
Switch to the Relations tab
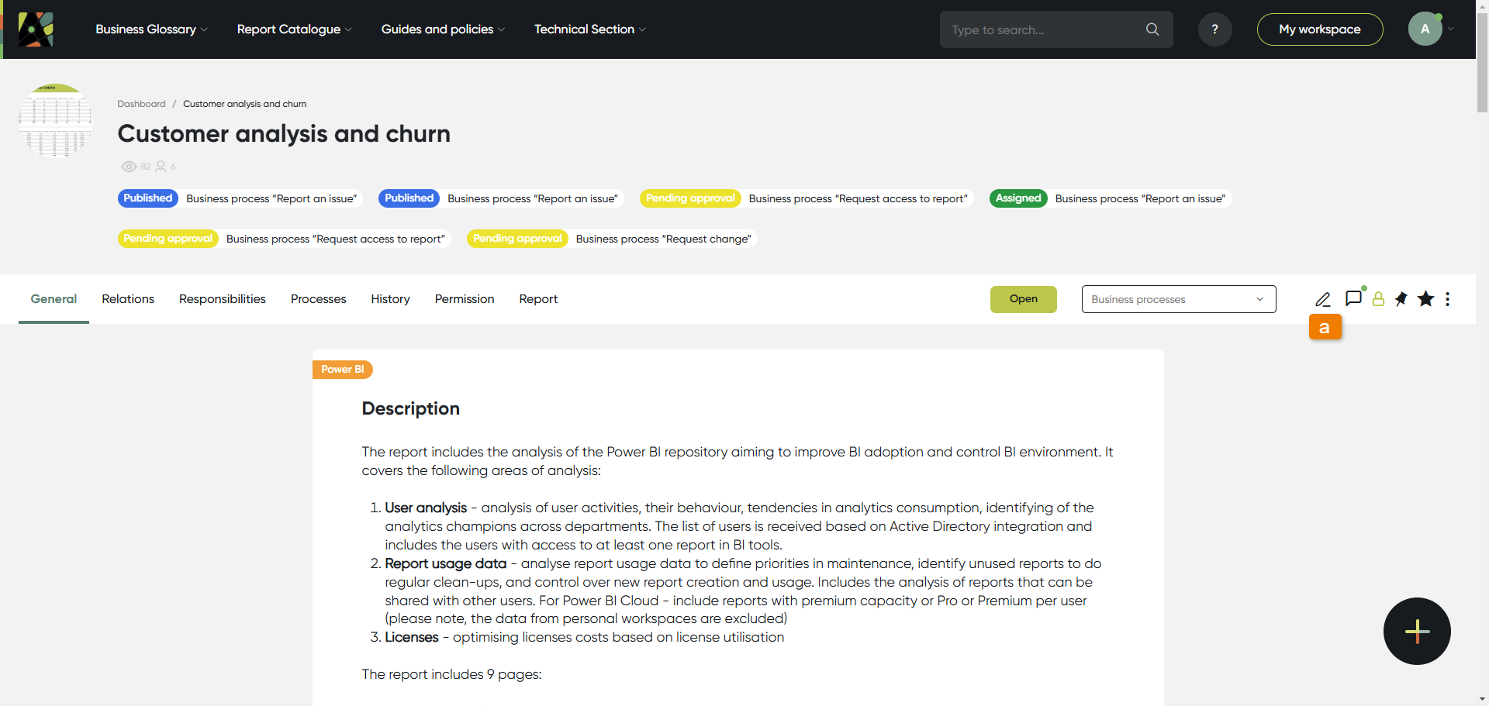(128, 299)
